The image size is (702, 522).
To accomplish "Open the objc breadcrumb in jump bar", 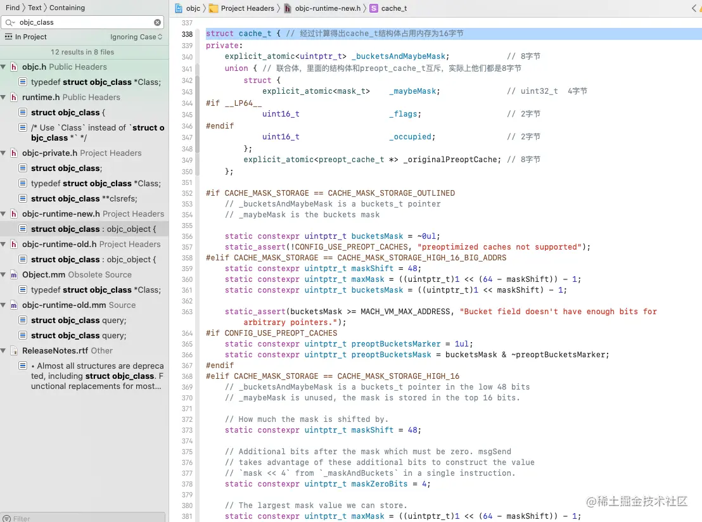I will [193, 8].
